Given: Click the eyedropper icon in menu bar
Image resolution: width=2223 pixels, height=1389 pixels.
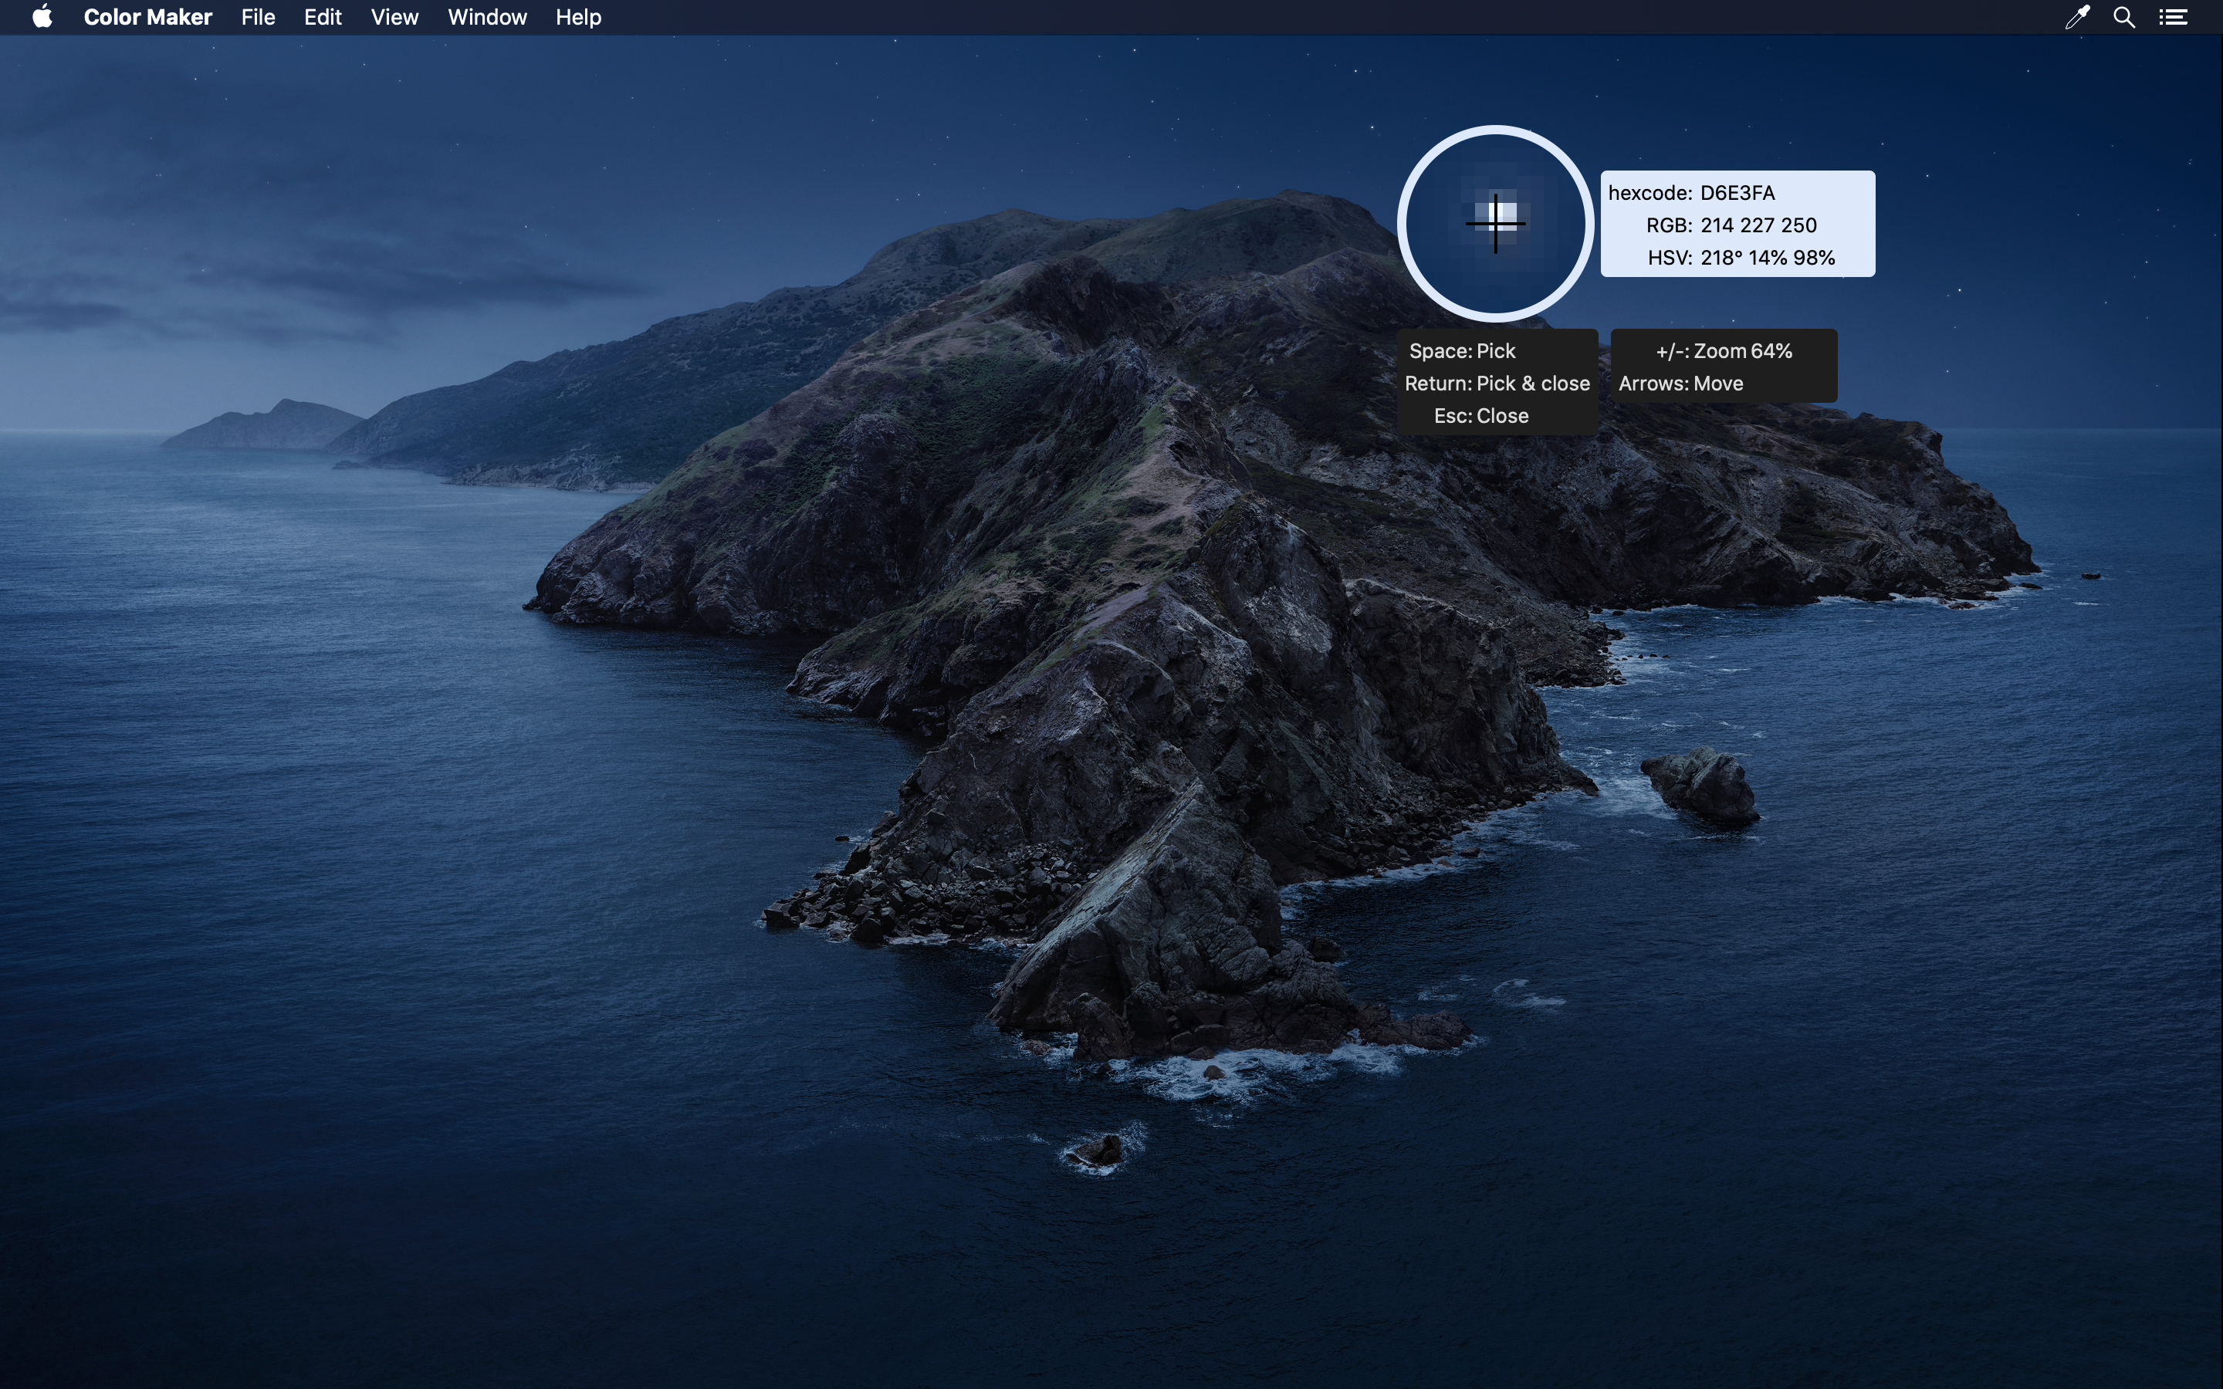Looking at the screenshot, I should (2077, 18).
